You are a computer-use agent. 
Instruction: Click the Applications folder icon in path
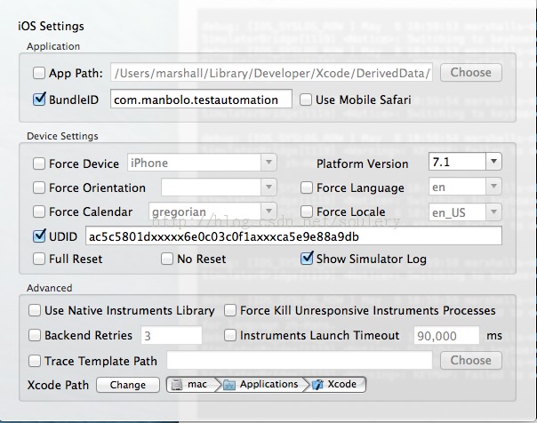coord(229,385)
